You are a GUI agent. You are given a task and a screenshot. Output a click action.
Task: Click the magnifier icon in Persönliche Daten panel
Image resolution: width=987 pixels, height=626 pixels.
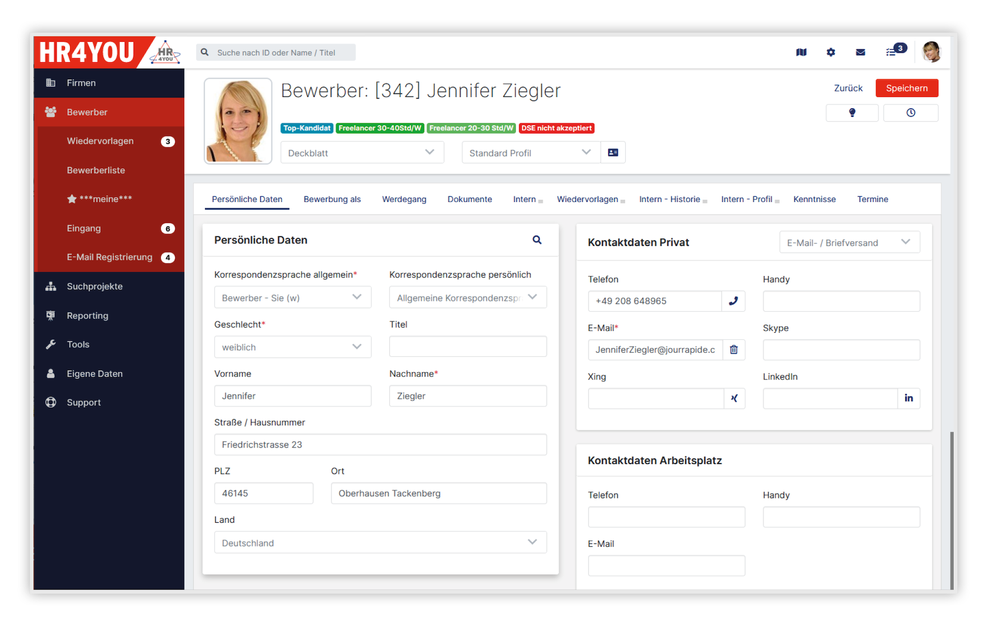[537, 240]
